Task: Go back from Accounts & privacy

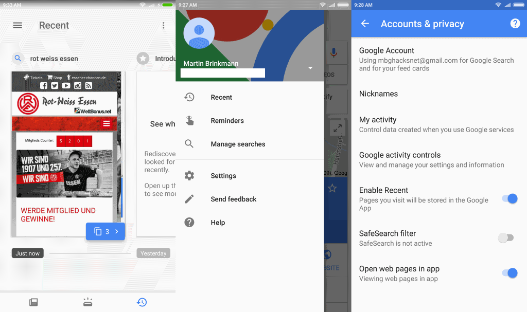Action: point(365,24)
